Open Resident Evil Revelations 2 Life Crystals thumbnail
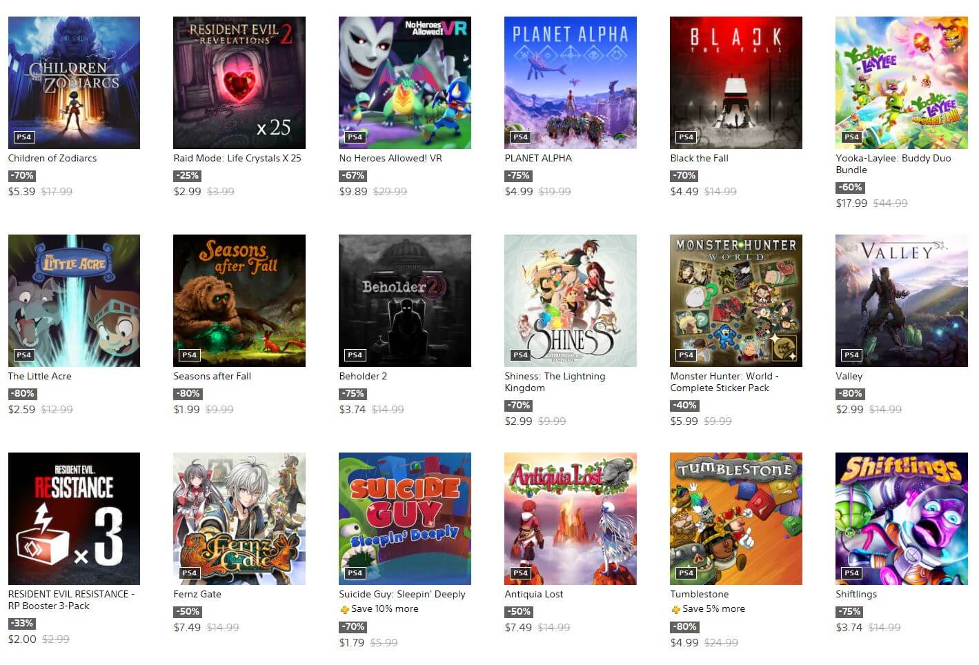 239,83
